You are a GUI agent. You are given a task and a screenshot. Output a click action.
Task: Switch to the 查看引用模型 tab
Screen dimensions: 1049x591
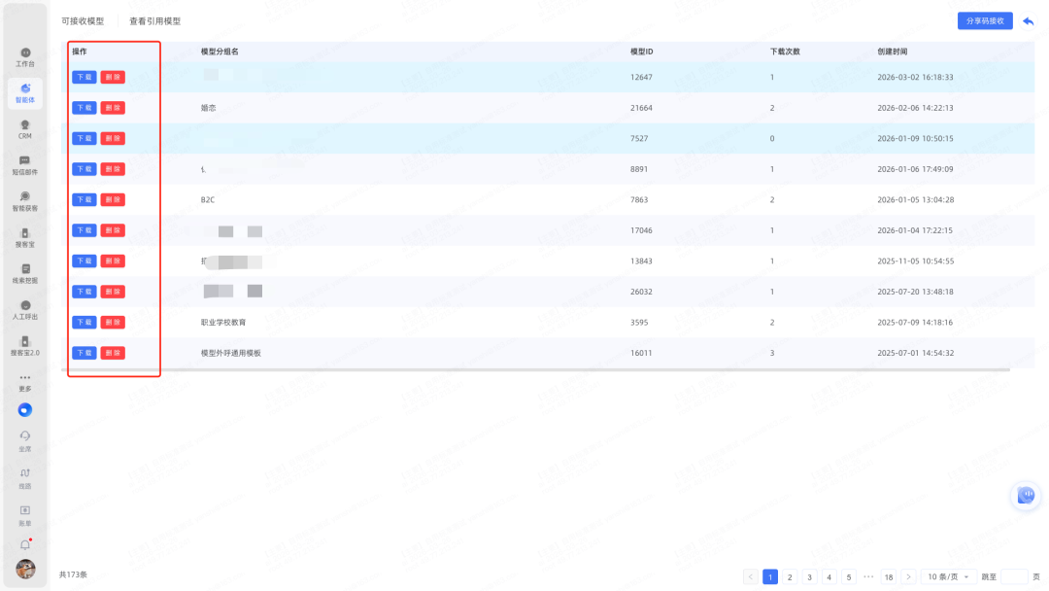(x=155, y=20)
